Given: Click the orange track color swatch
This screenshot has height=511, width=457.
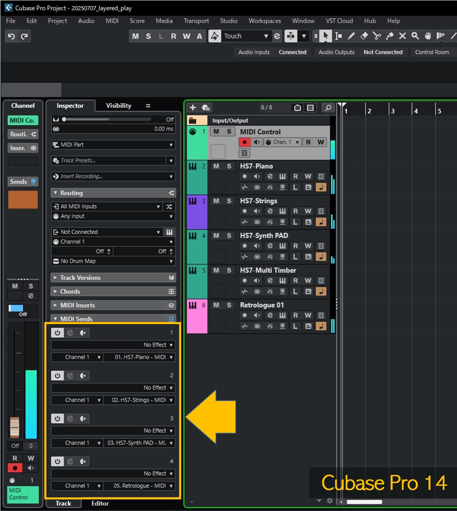Looking at the screenshot, I should [x=23, y=199].
